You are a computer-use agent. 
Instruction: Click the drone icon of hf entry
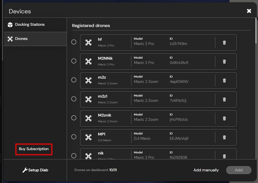tap(88, 42)
